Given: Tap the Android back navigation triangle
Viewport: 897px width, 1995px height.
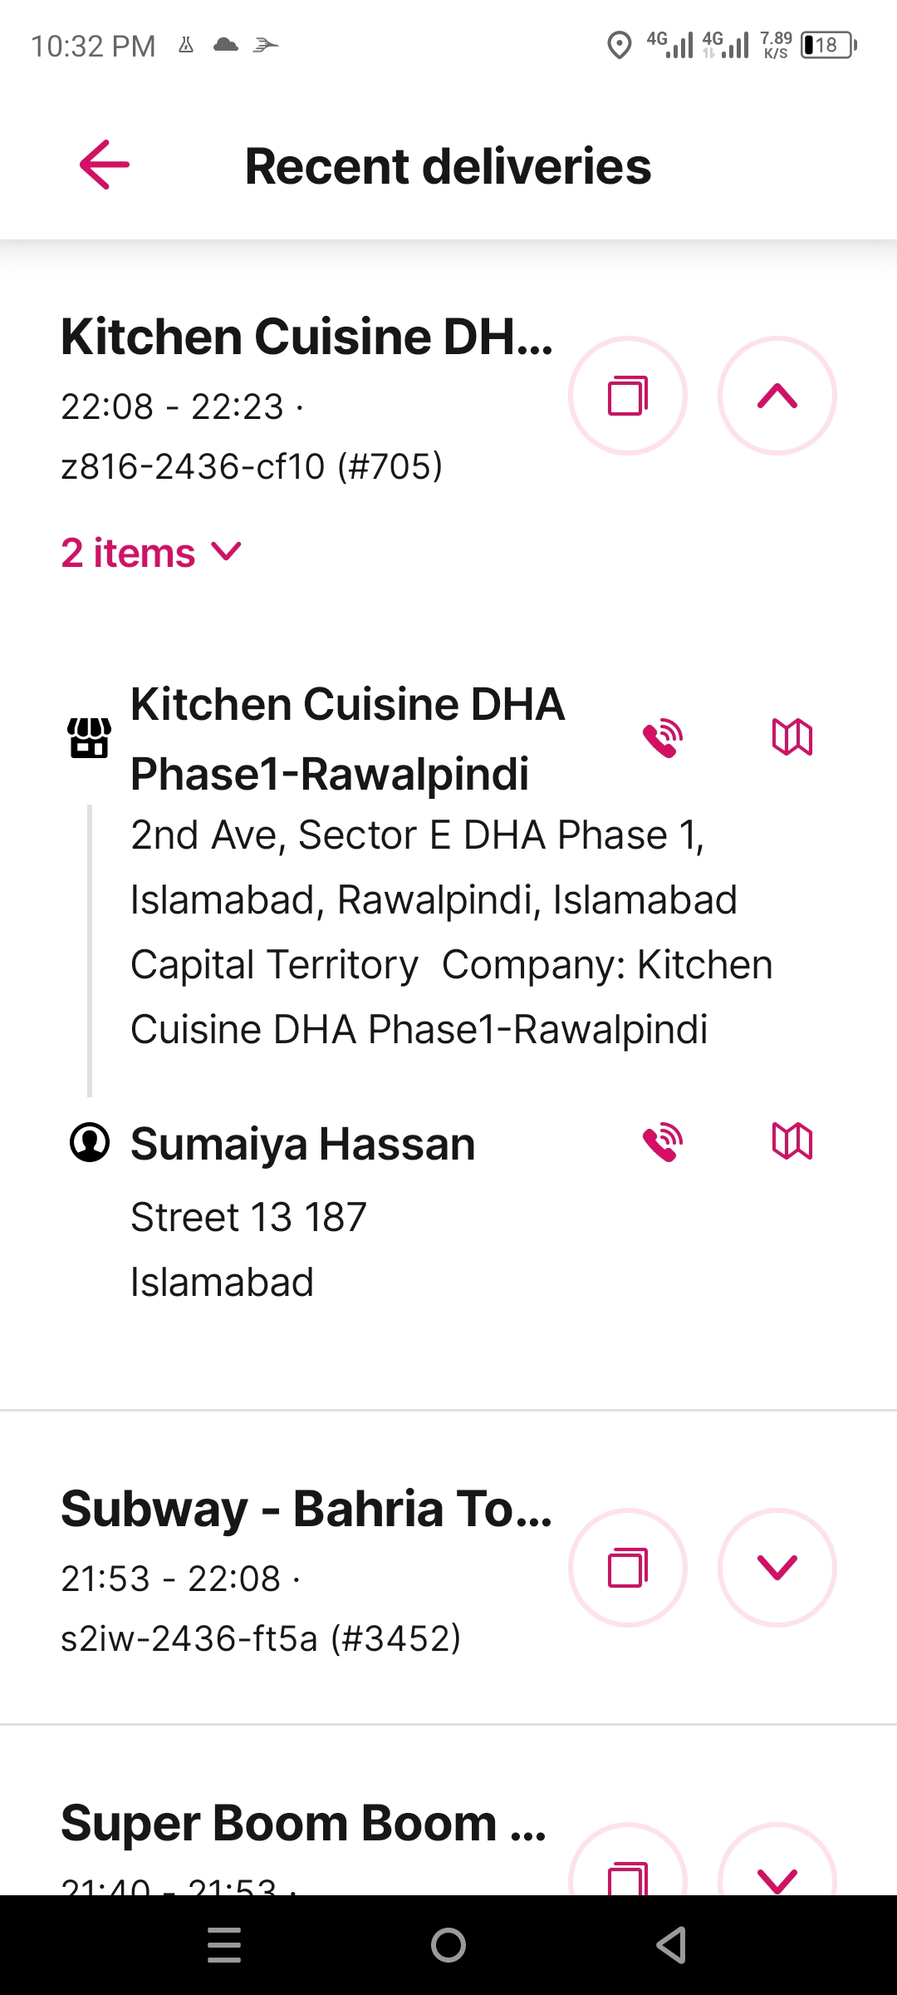Looking at the screenshot, I should pos(671,1945).
